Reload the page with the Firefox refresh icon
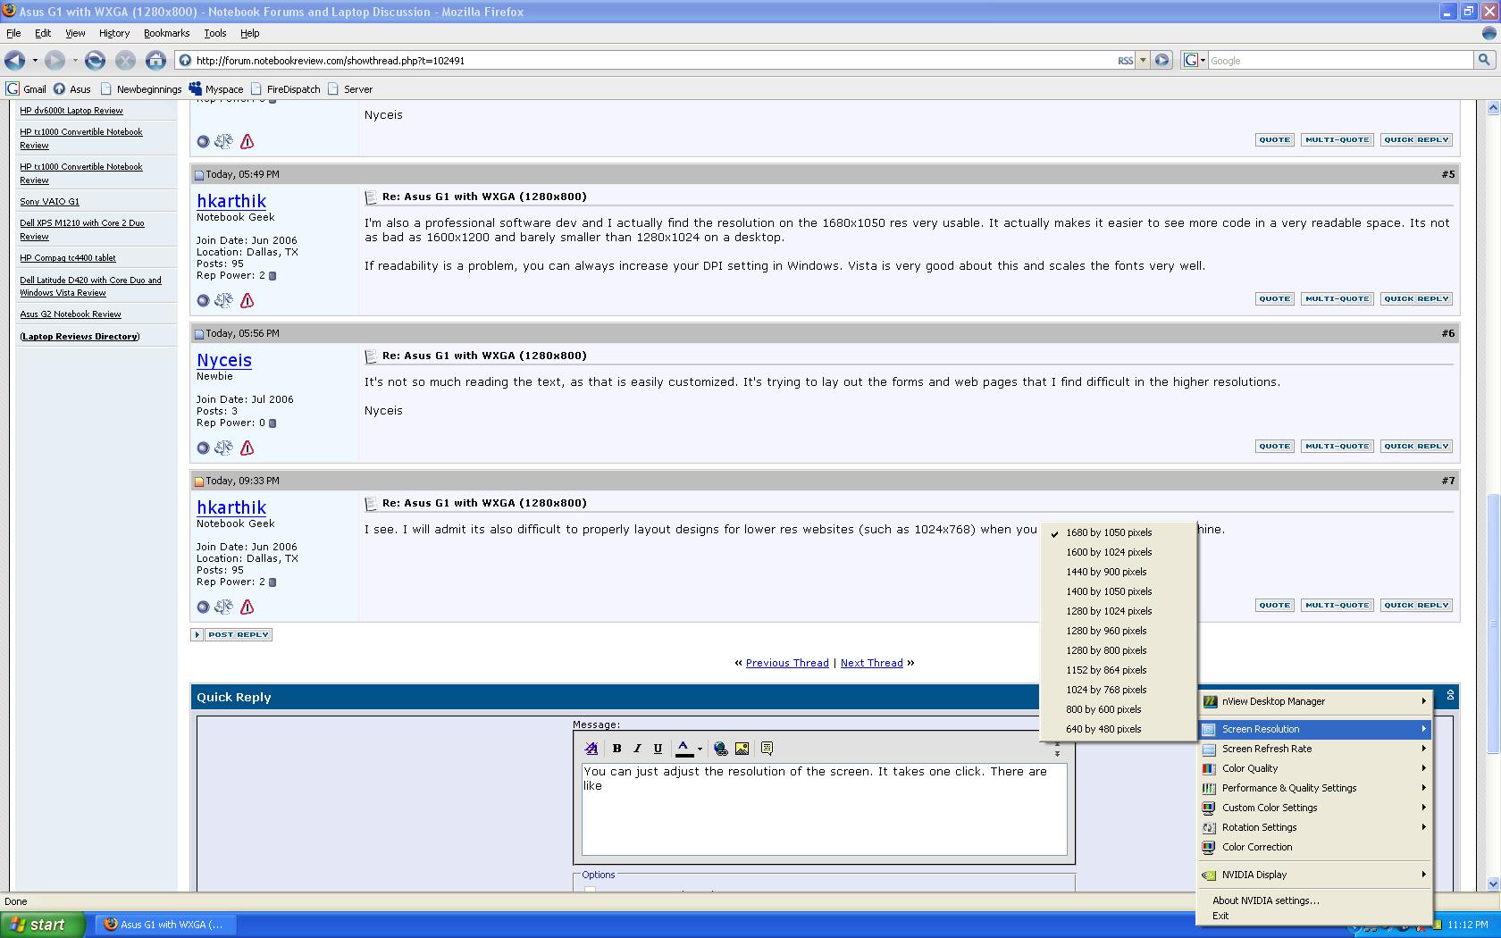The width and height of the screenshot is (1501, 938). (x=95, y=61)
